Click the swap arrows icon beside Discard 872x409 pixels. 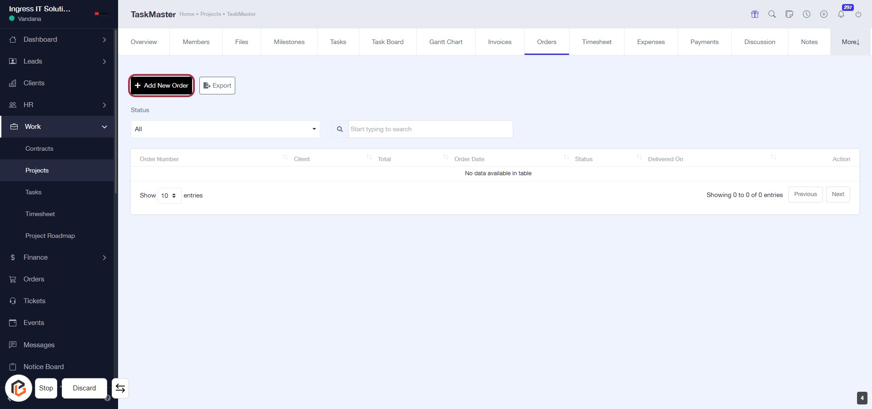[120, 388]
